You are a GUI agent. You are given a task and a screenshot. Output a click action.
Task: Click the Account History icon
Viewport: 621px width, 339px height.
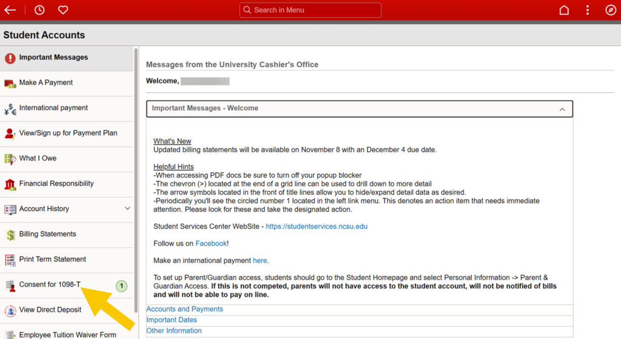pos(10,209)
